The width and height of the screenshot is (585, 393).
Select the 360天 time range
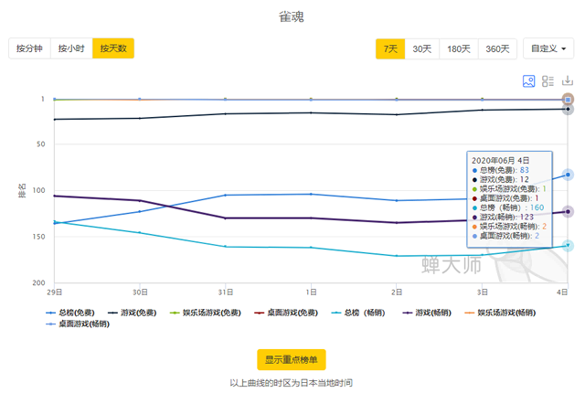[x=497, y=48]
